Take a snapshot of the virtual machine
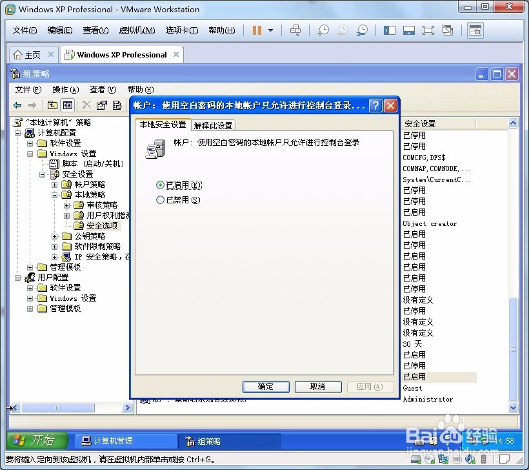The height and width of the screenshot is (470, 529). tap(323, 30)
